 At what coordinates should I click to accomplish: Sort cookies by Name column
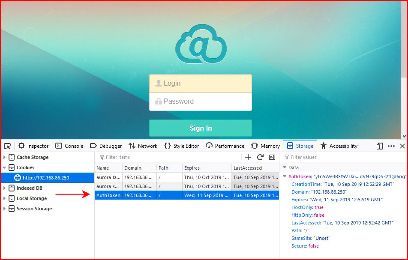pos(108,168)
